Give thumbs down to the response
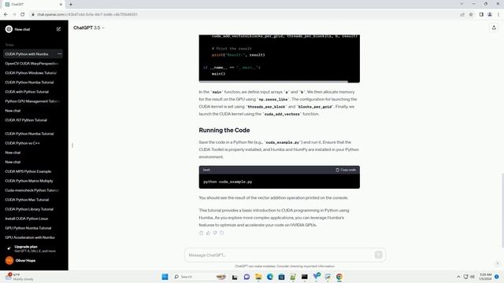Image resolution: width=504 pixels, height=283 pixels. 215,233
